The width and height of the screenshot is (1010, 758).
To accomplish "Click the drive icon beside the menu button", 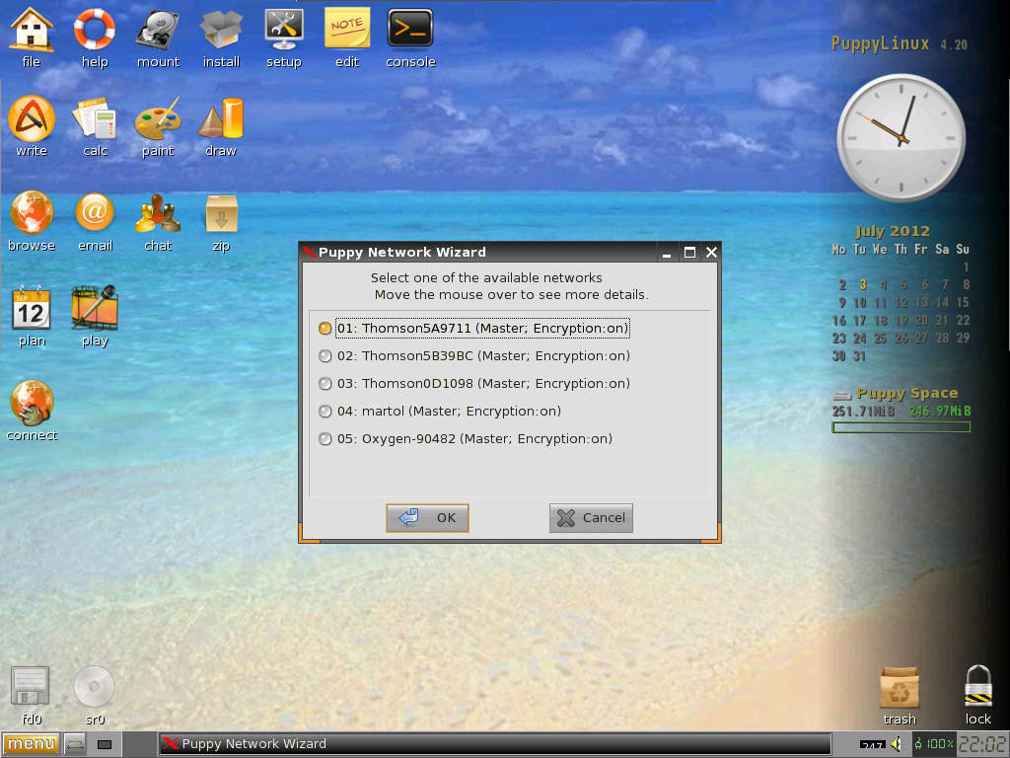I will point(75,744).
